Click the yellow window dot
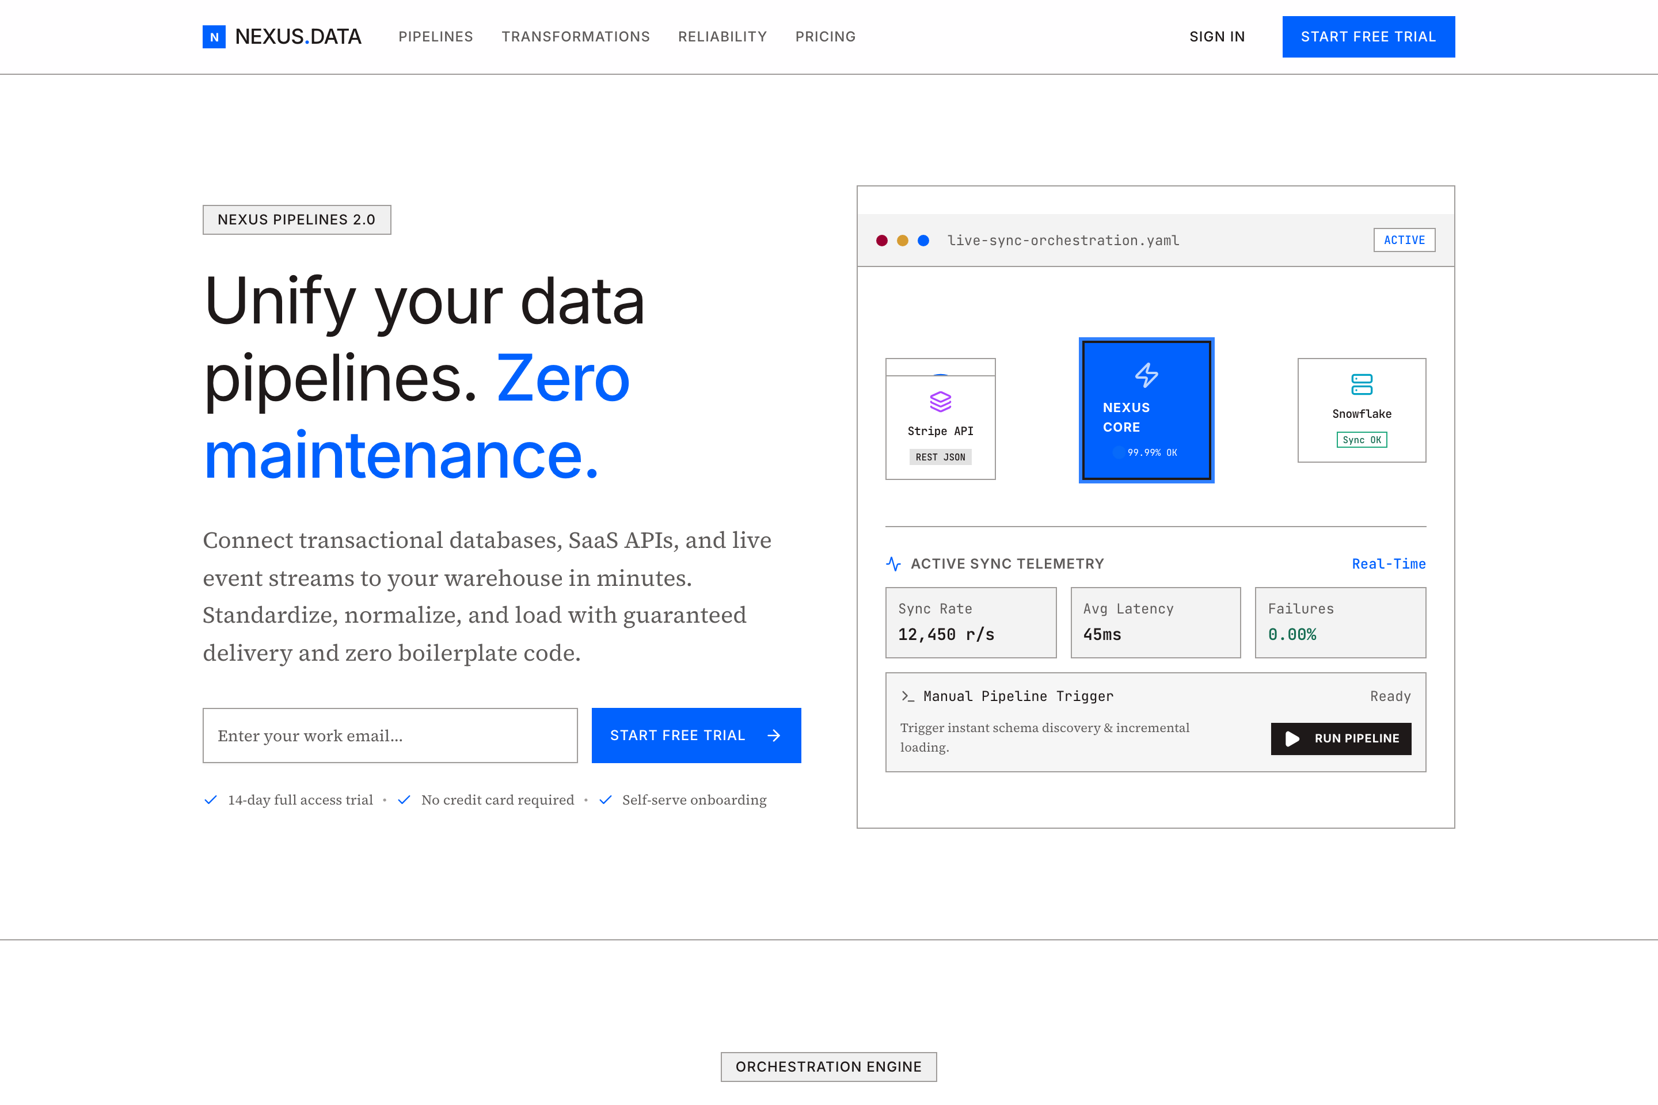Viewport: 1658px width, 1105px height. (x=902, y=241)
